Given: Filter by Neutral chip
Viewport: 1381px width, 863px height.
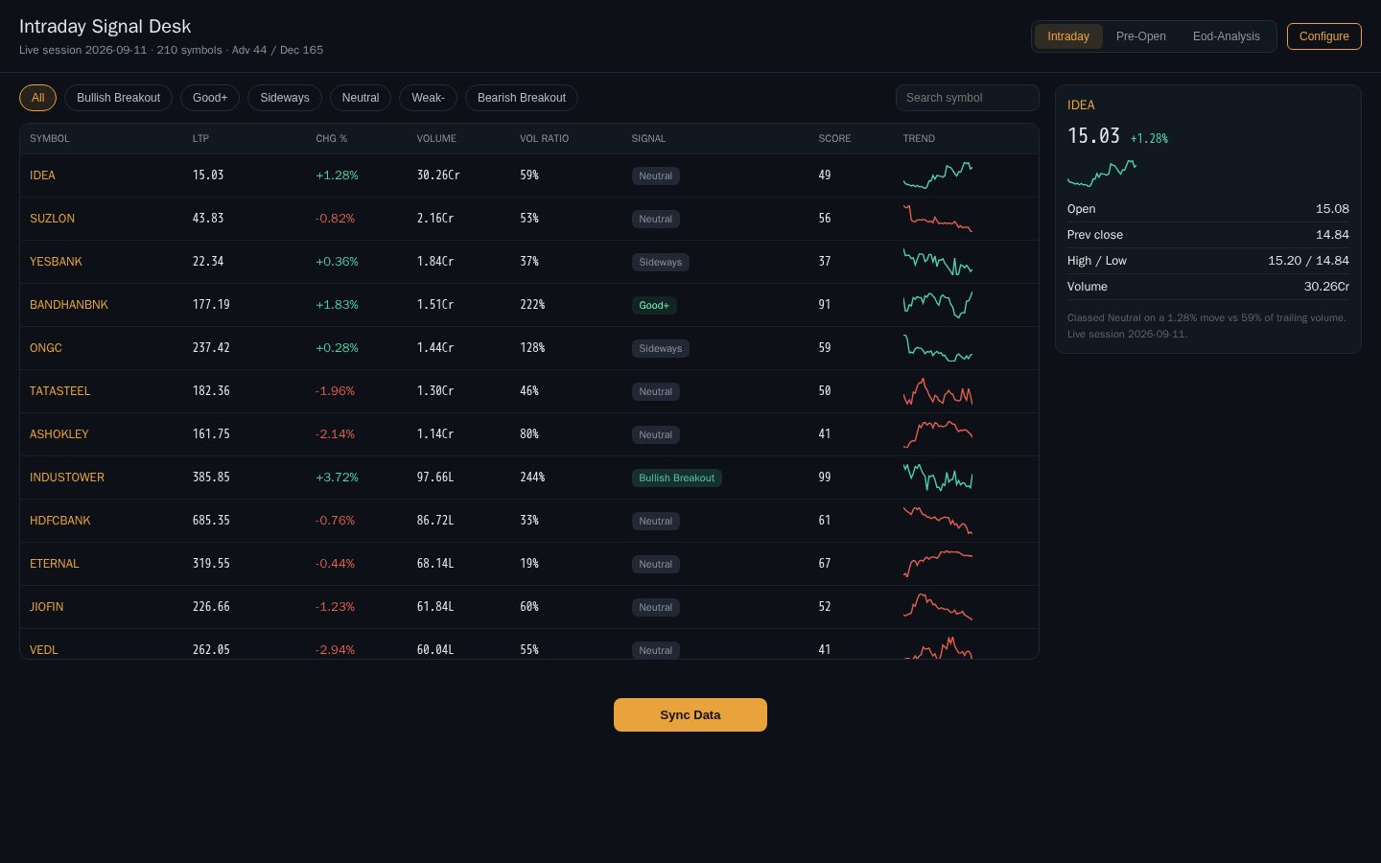Looking at the screenshot, I should point(361,98).
